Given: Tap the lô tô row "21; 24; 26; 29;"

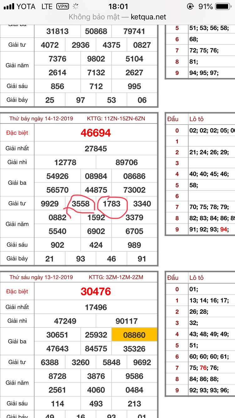Looking at the screenshot, I should (x=209, y=152).
